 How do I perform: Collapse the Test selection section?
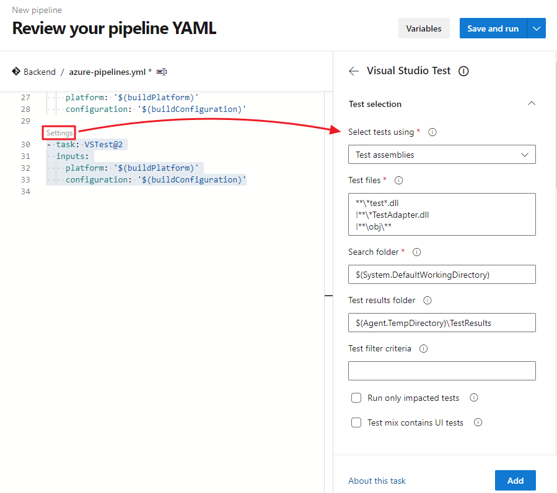531,104
